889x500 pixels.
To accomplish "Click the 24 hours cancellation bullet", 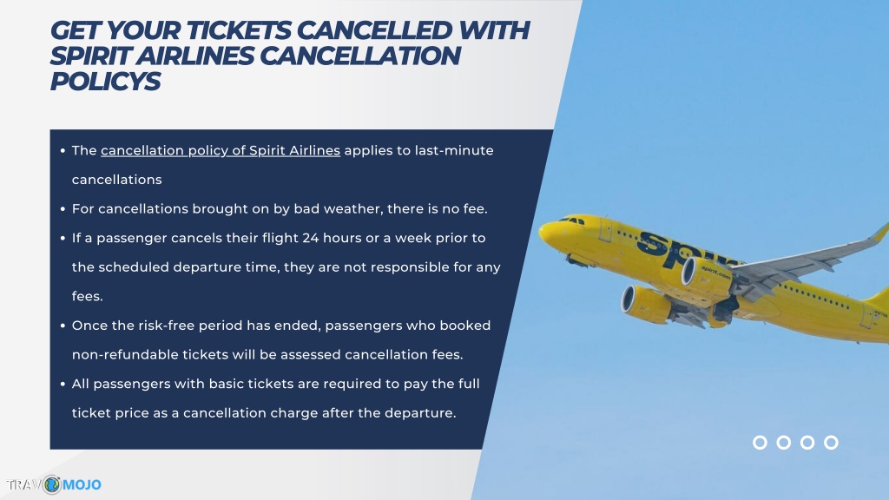I will (286, 267).
